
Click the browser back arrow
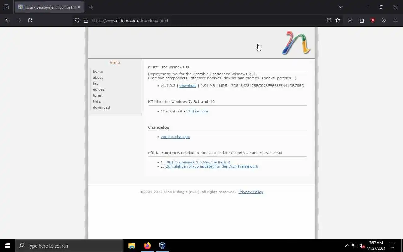point(8,20)
